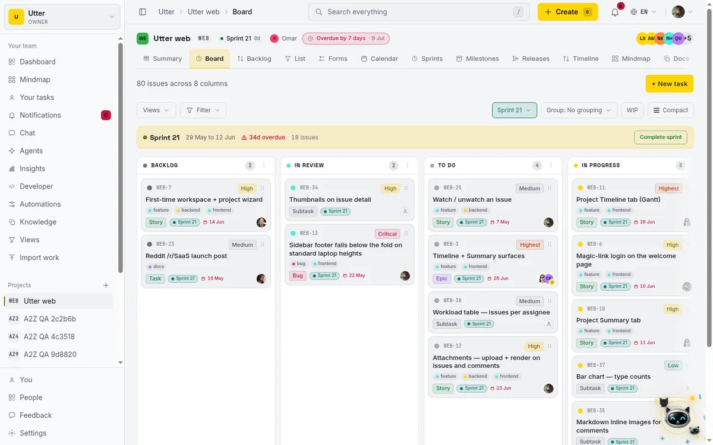Open Knowledge in the sidebar
The width and height of the screenshot is (713, 445).
38,222
